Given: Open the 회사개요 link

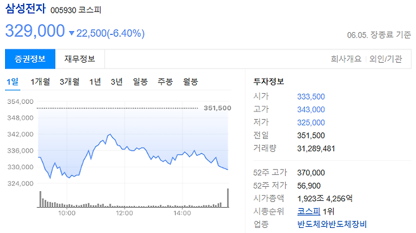Looking at the screenshot, I should 346,59.
